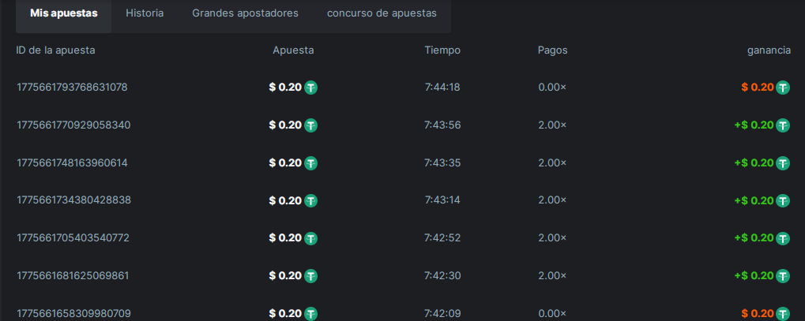
Task: Select bet ID 1775661734380428838
Action: [73, 200]
